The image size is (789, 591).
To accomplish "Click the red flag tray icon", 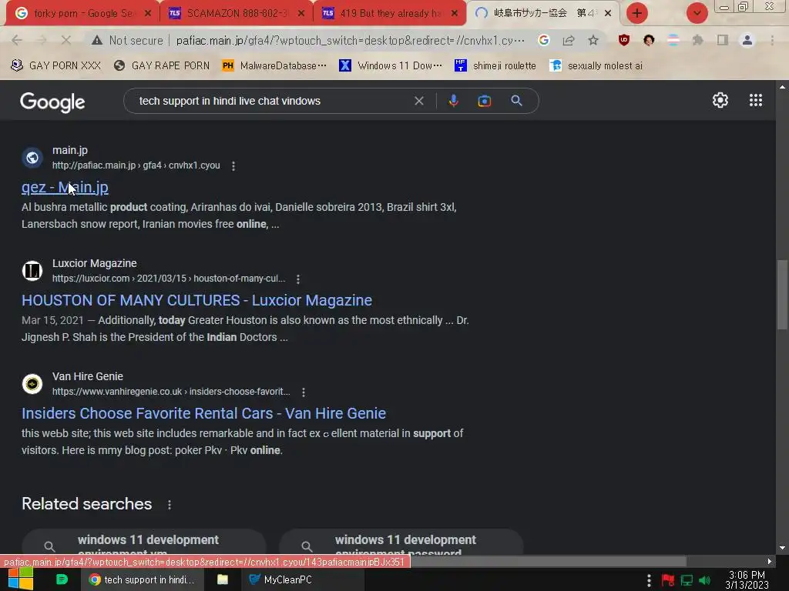I will pos(668,580).
